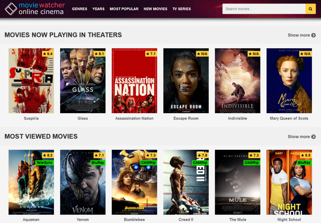Open the Creed II movie poster
The image size is (321, 223).
tap(186, 182)
